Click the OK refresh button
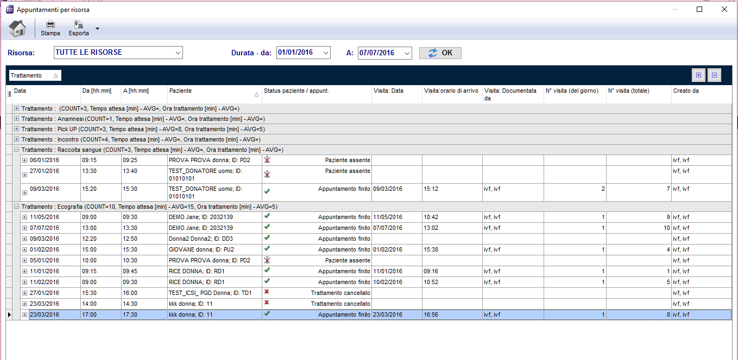The width and height of the screenshot is (738, 360). click(x=440, y=53)
